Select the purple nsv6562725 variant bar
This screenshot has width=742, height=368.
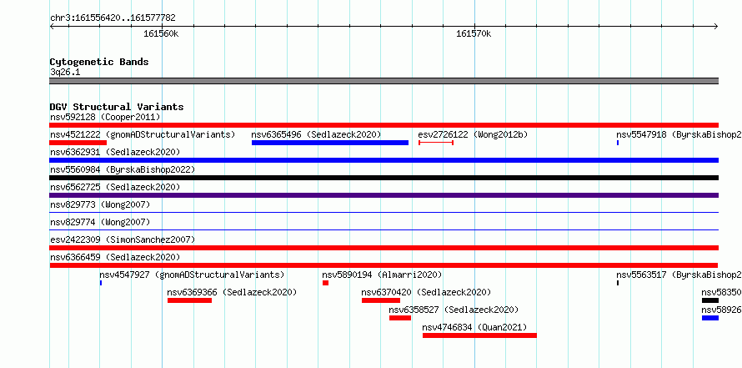coord(384,195)
